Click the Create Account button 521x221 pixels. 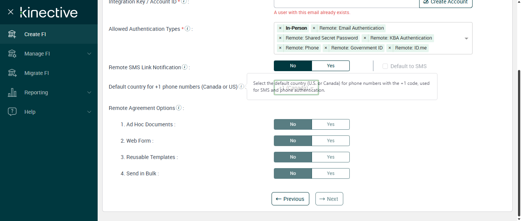(445, 2)
